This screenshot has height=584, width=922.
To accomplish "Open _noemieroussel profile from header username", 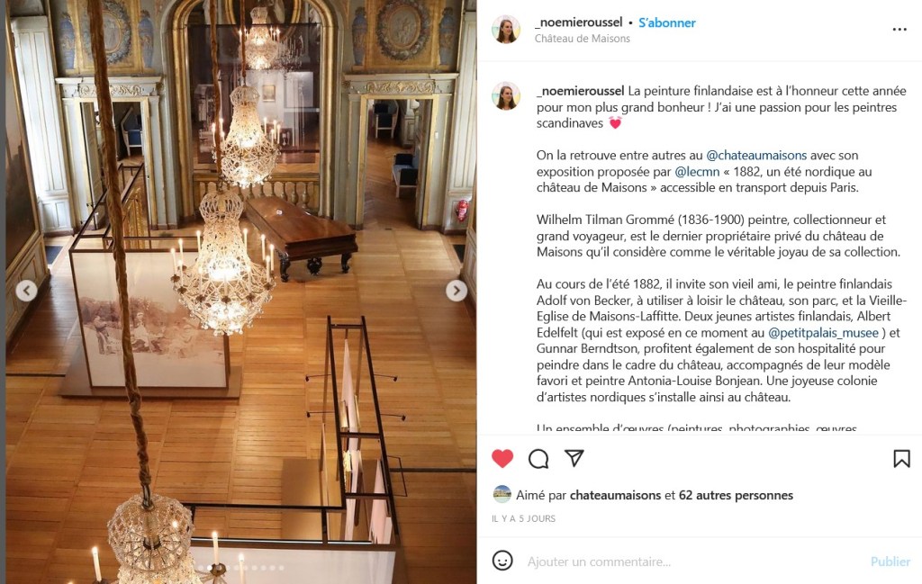I will 578,22.
